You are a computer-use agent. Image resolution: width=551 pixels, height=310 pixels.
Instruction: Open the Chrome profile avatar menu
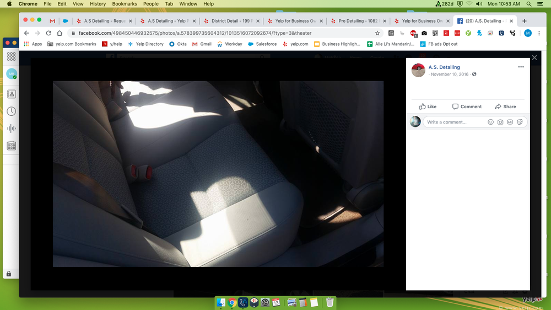[528, 33]
